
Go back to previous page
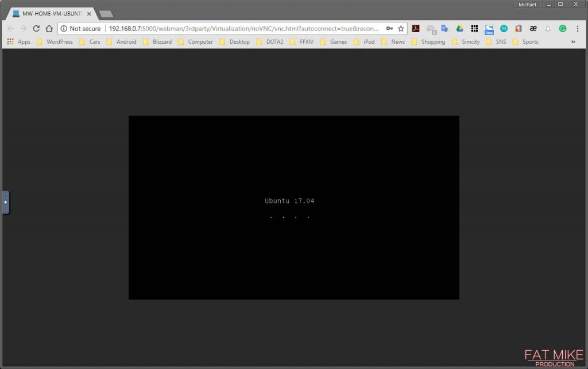click(10, 29)
